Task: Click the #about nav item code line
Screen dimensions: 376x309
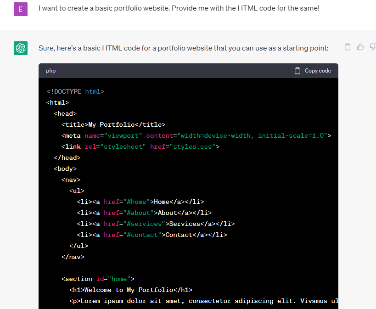Action: (x=144, y=213)
